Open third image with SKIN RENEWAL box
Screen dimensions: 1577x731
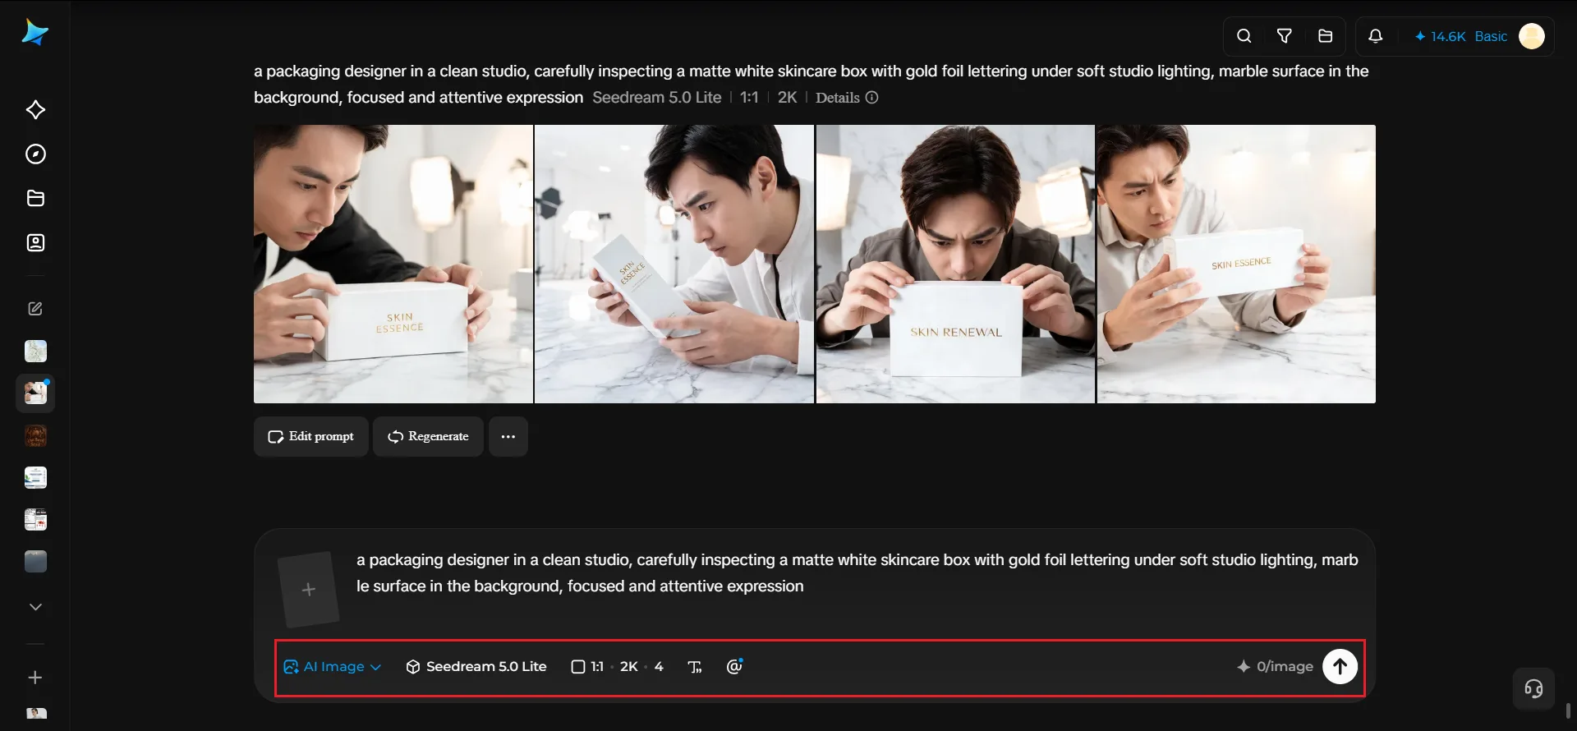[x=955, y=264]
